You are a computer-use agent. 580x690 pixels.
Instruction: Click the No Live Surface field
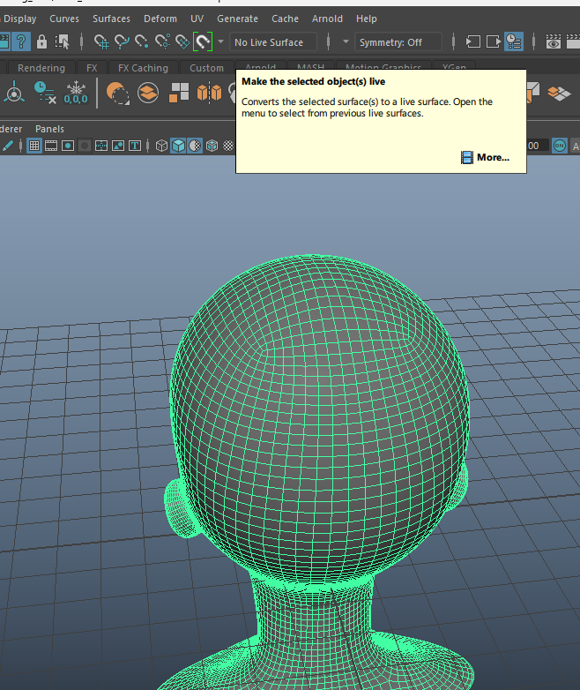click(x=272, y=42)
